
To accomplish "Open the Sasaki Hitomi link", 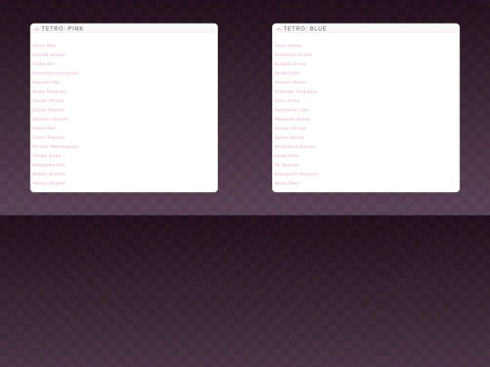I will (x=48, y=101).
